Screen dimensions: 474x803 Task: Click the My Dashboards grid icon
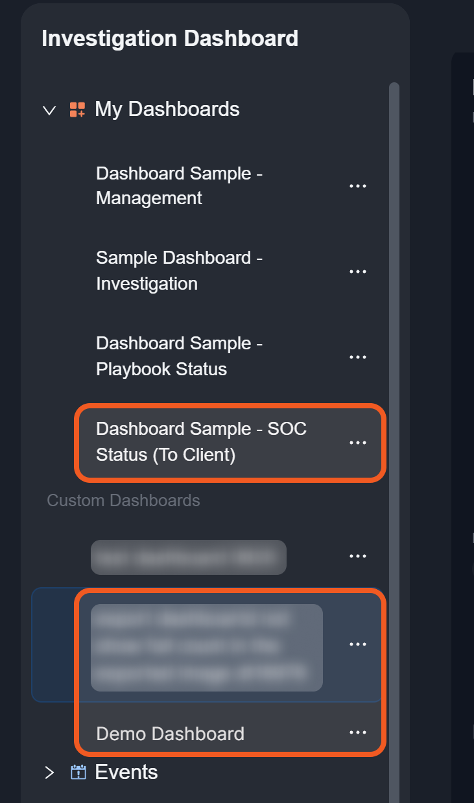coord(77,110)
